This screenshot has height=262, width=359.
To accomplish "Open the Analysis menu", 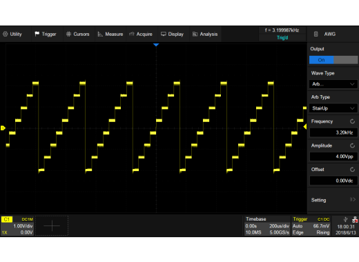I will click(205, 34).
